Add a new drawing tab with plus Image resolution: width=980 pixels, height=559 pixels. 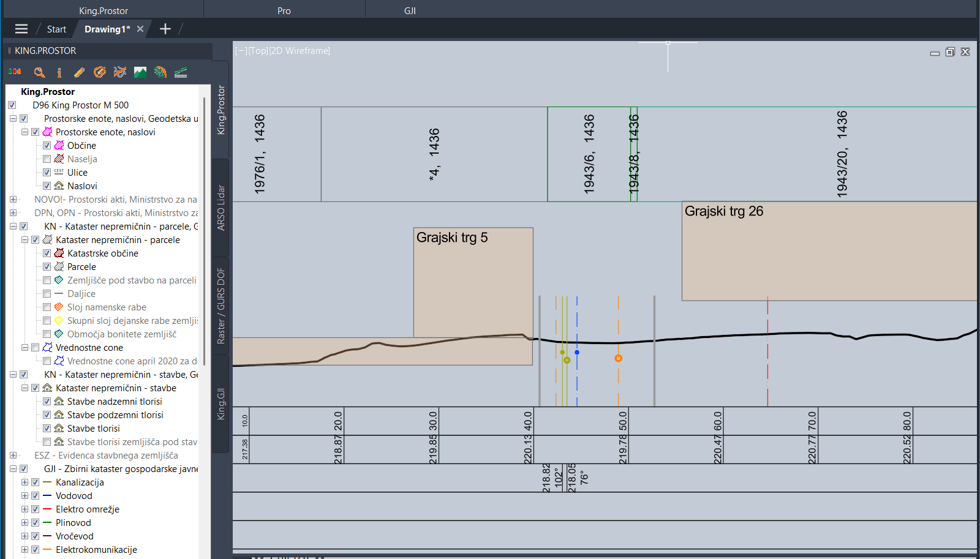tap(165, 29)
